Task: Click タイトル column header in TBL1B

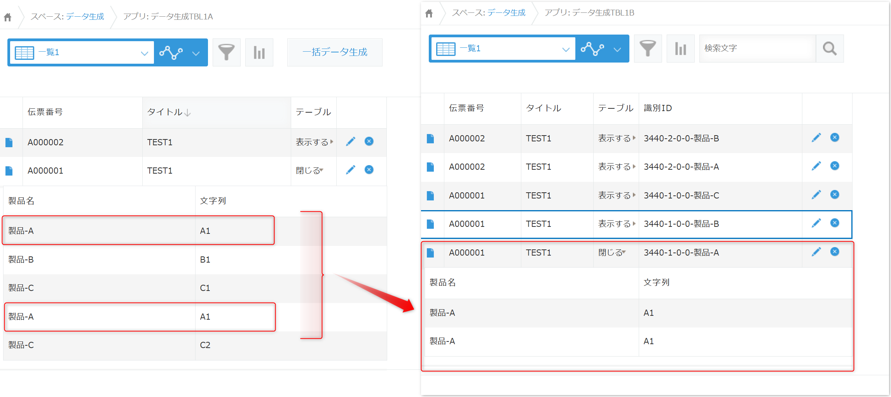Action: 557,108
